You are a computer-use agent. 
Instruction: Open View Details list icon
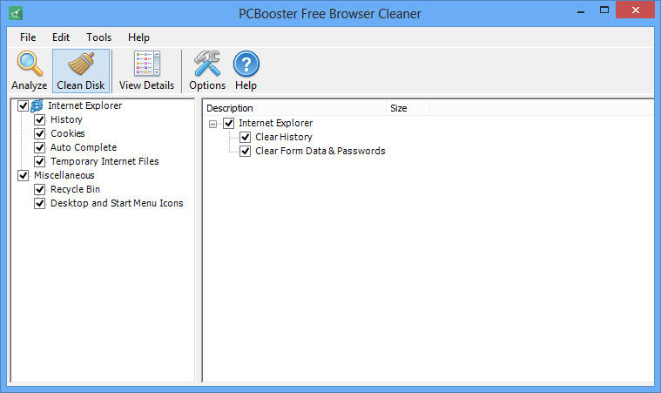pyautogui.click(x=146, y=64)
